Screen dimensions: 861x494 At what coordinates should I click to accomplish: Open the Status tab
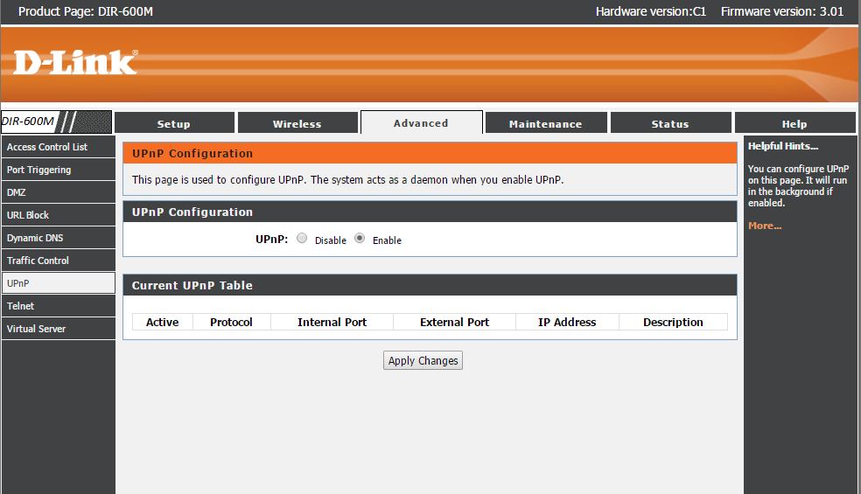(x=670, y=123)
